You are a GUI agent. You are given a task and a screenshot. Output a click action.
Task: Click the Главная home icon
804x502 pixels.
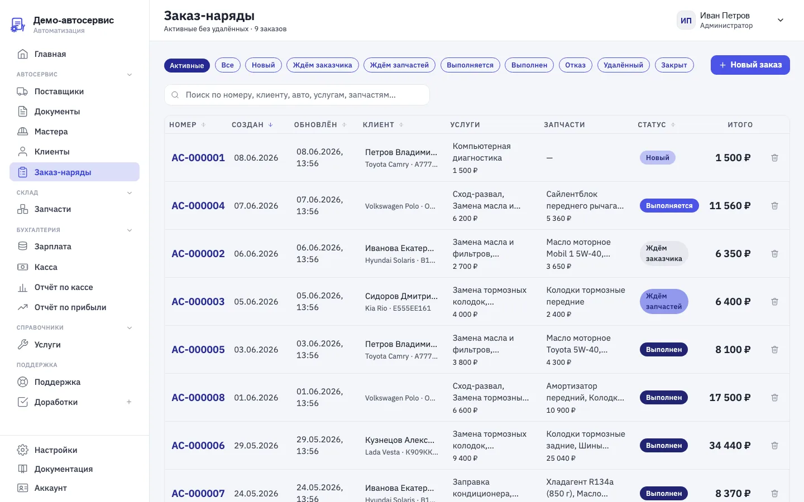click(23, 54)
